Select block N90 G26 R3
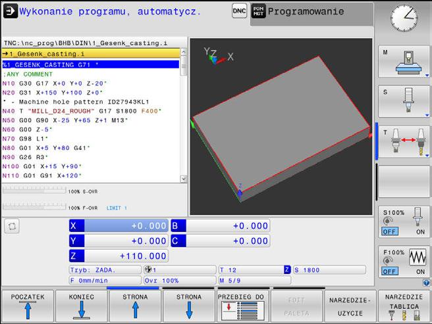This screenshot has width=432, height=324. click(x=90, y=157)
